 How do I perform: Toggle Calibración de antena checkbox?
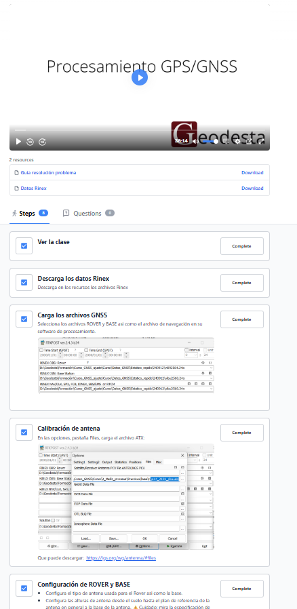tap(24, 432)
